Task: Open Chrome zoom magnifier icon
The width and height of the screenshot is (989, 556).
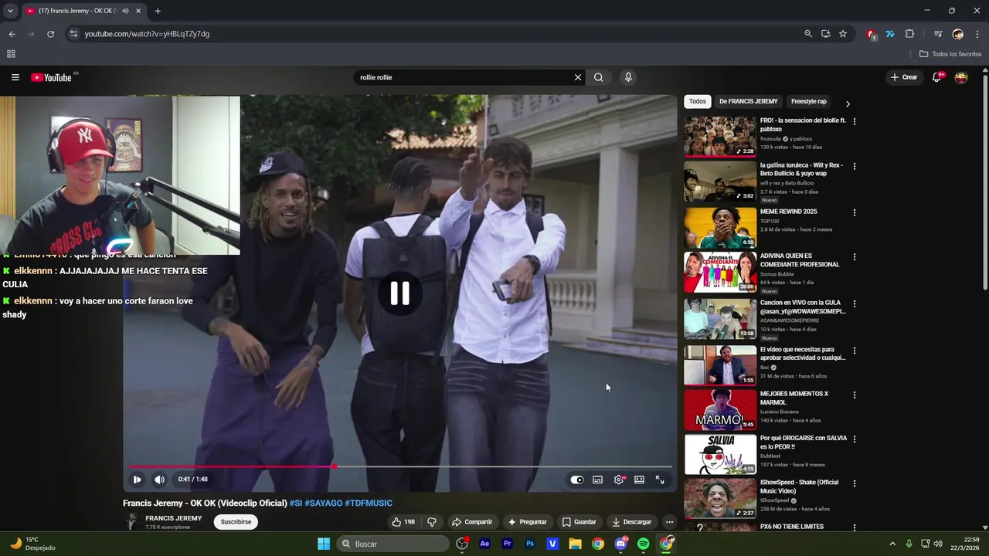Action: click(808, 34)
